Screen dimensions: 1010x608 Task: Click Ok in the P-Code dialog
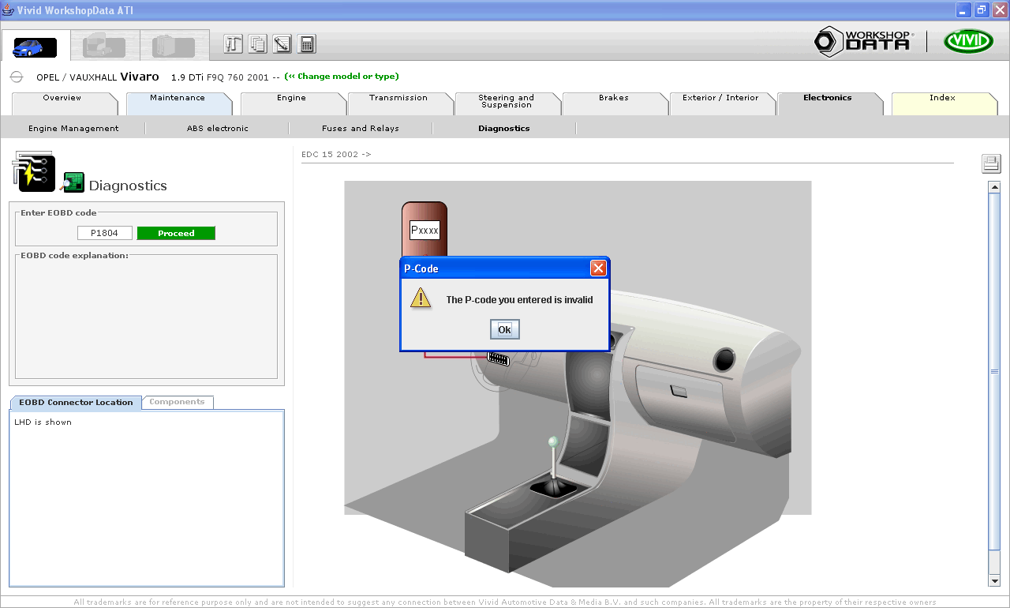coord(504,329)
